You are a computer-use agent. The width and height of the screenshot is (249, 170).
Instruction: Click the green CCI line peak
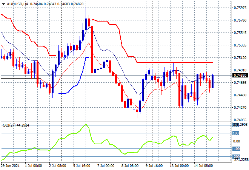click(86, 124)
